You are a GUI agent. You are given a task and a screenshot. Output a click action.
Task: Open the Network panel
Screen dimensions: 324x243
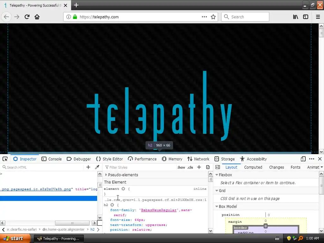pos(198,159)
